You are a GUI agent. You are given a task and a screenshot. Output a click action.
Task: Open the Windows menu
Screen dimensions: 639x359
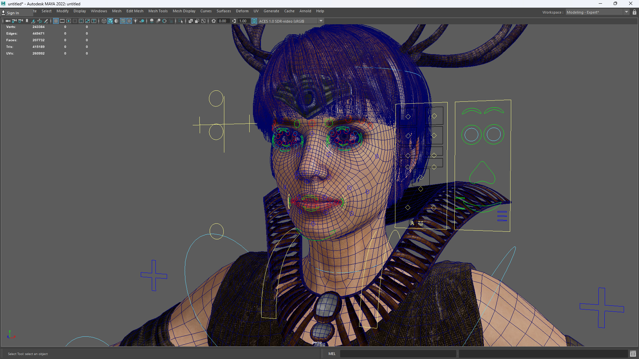click(x=99, y=11)
